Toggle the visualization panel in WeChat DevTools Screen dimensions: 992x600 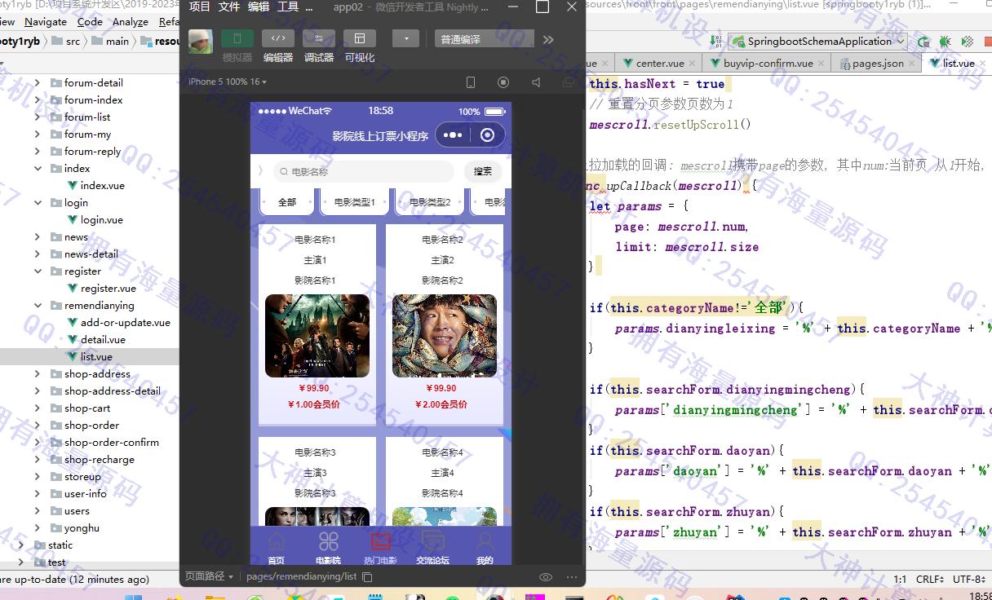point(360,38)
